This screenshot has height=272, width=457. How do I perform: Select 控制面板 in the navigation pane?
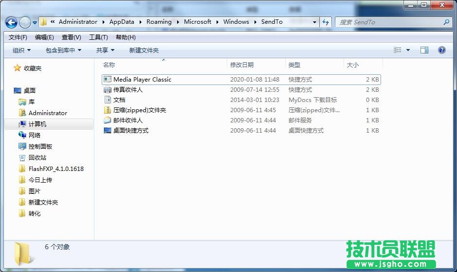pyautogui.click(x=40, y=146)
